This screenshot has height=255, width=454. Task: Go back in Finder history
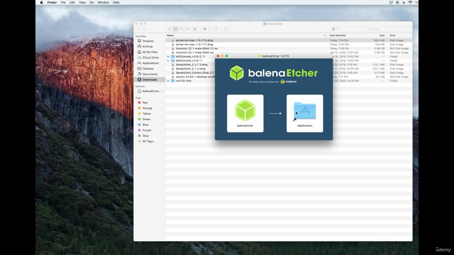coord(138,29)
